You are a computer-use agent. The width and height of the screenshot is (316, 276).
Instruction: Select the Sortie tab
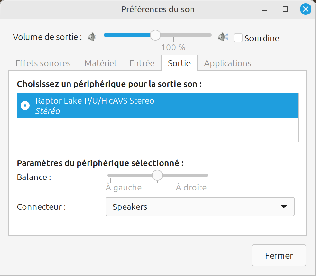point(179,63)
